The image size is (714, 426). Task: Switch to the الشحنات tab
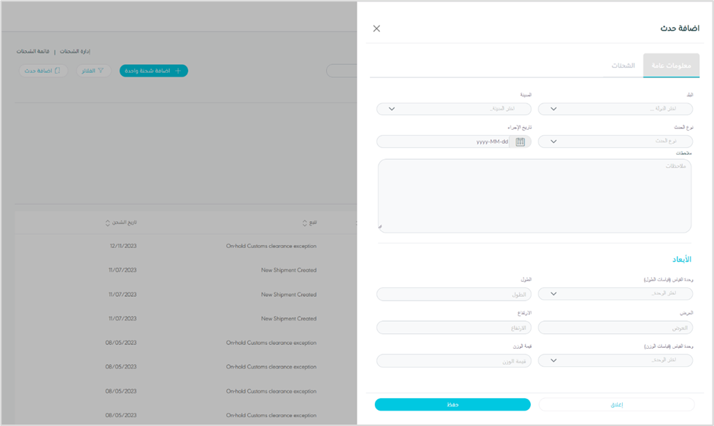pos(623,66)
